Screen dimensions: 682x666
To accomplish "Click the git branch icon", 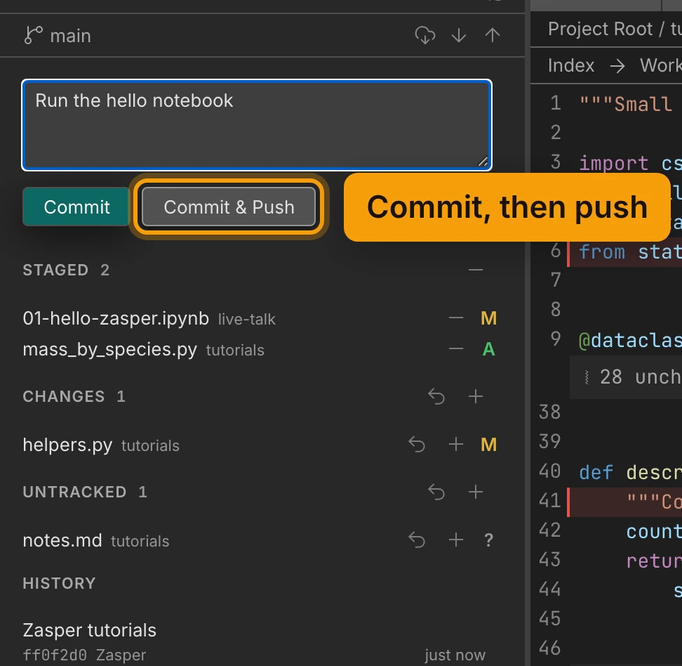I will point(34,35).
